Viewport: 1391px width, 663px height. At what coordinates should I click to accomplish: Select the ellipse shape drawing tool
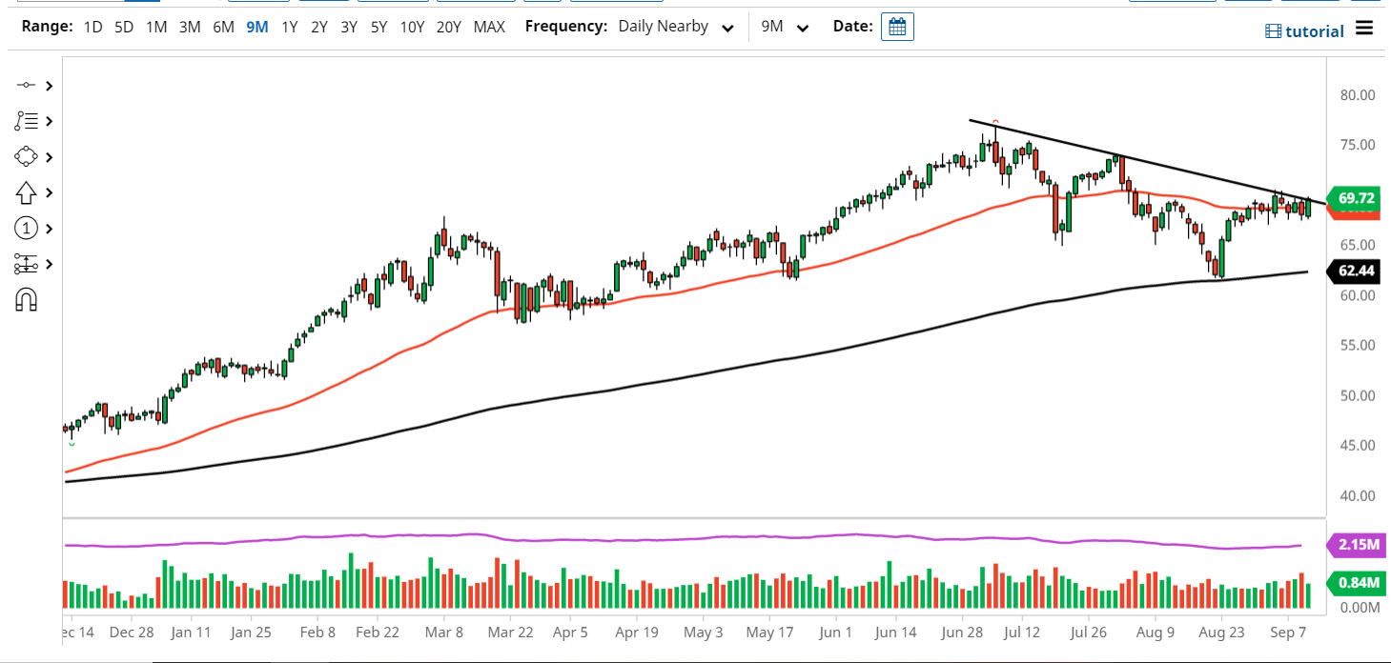click(26, 156)
